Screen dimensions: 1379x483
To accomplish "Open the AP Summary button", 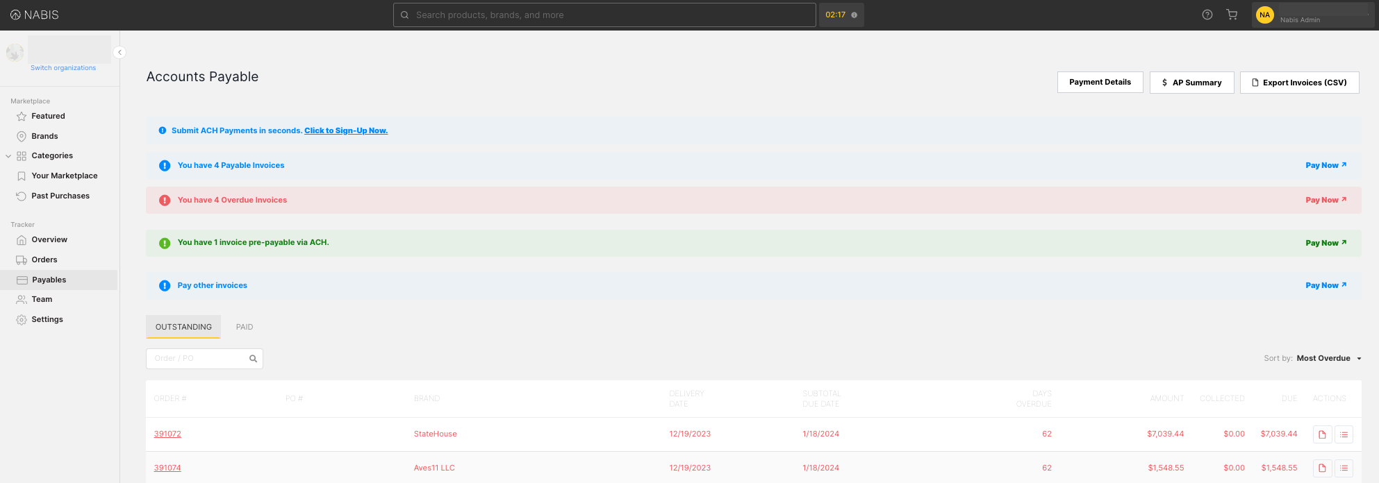I will [x=1191, y=83].
